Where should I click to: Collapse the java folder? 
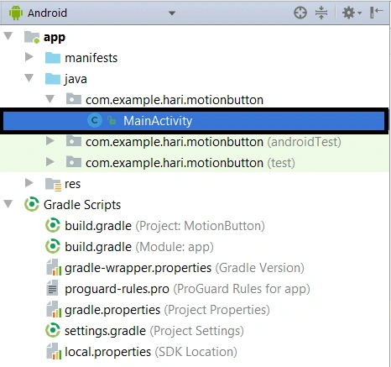click(29, 78)
